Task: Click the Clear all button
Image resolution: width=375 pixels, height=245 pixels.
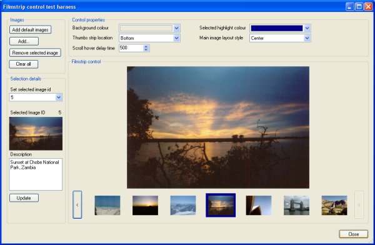Action: click(24, 64)
